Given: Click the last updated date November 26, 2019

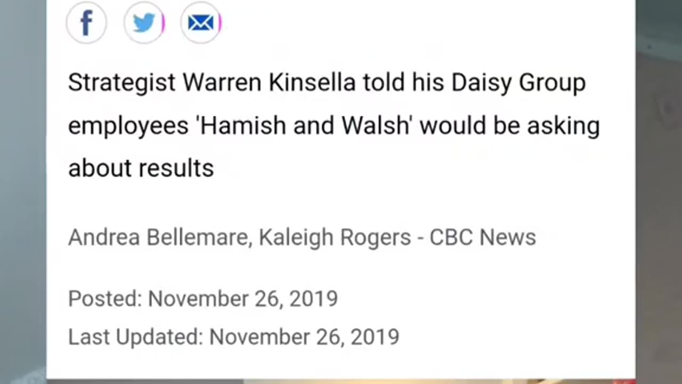Looking at the screenshot, I should click(x=304, y=337).
